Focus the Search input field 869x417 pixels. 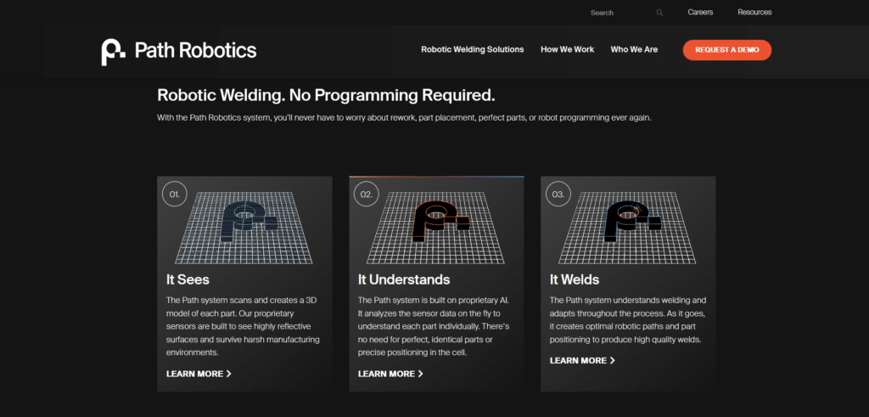[x=620, y=13]
